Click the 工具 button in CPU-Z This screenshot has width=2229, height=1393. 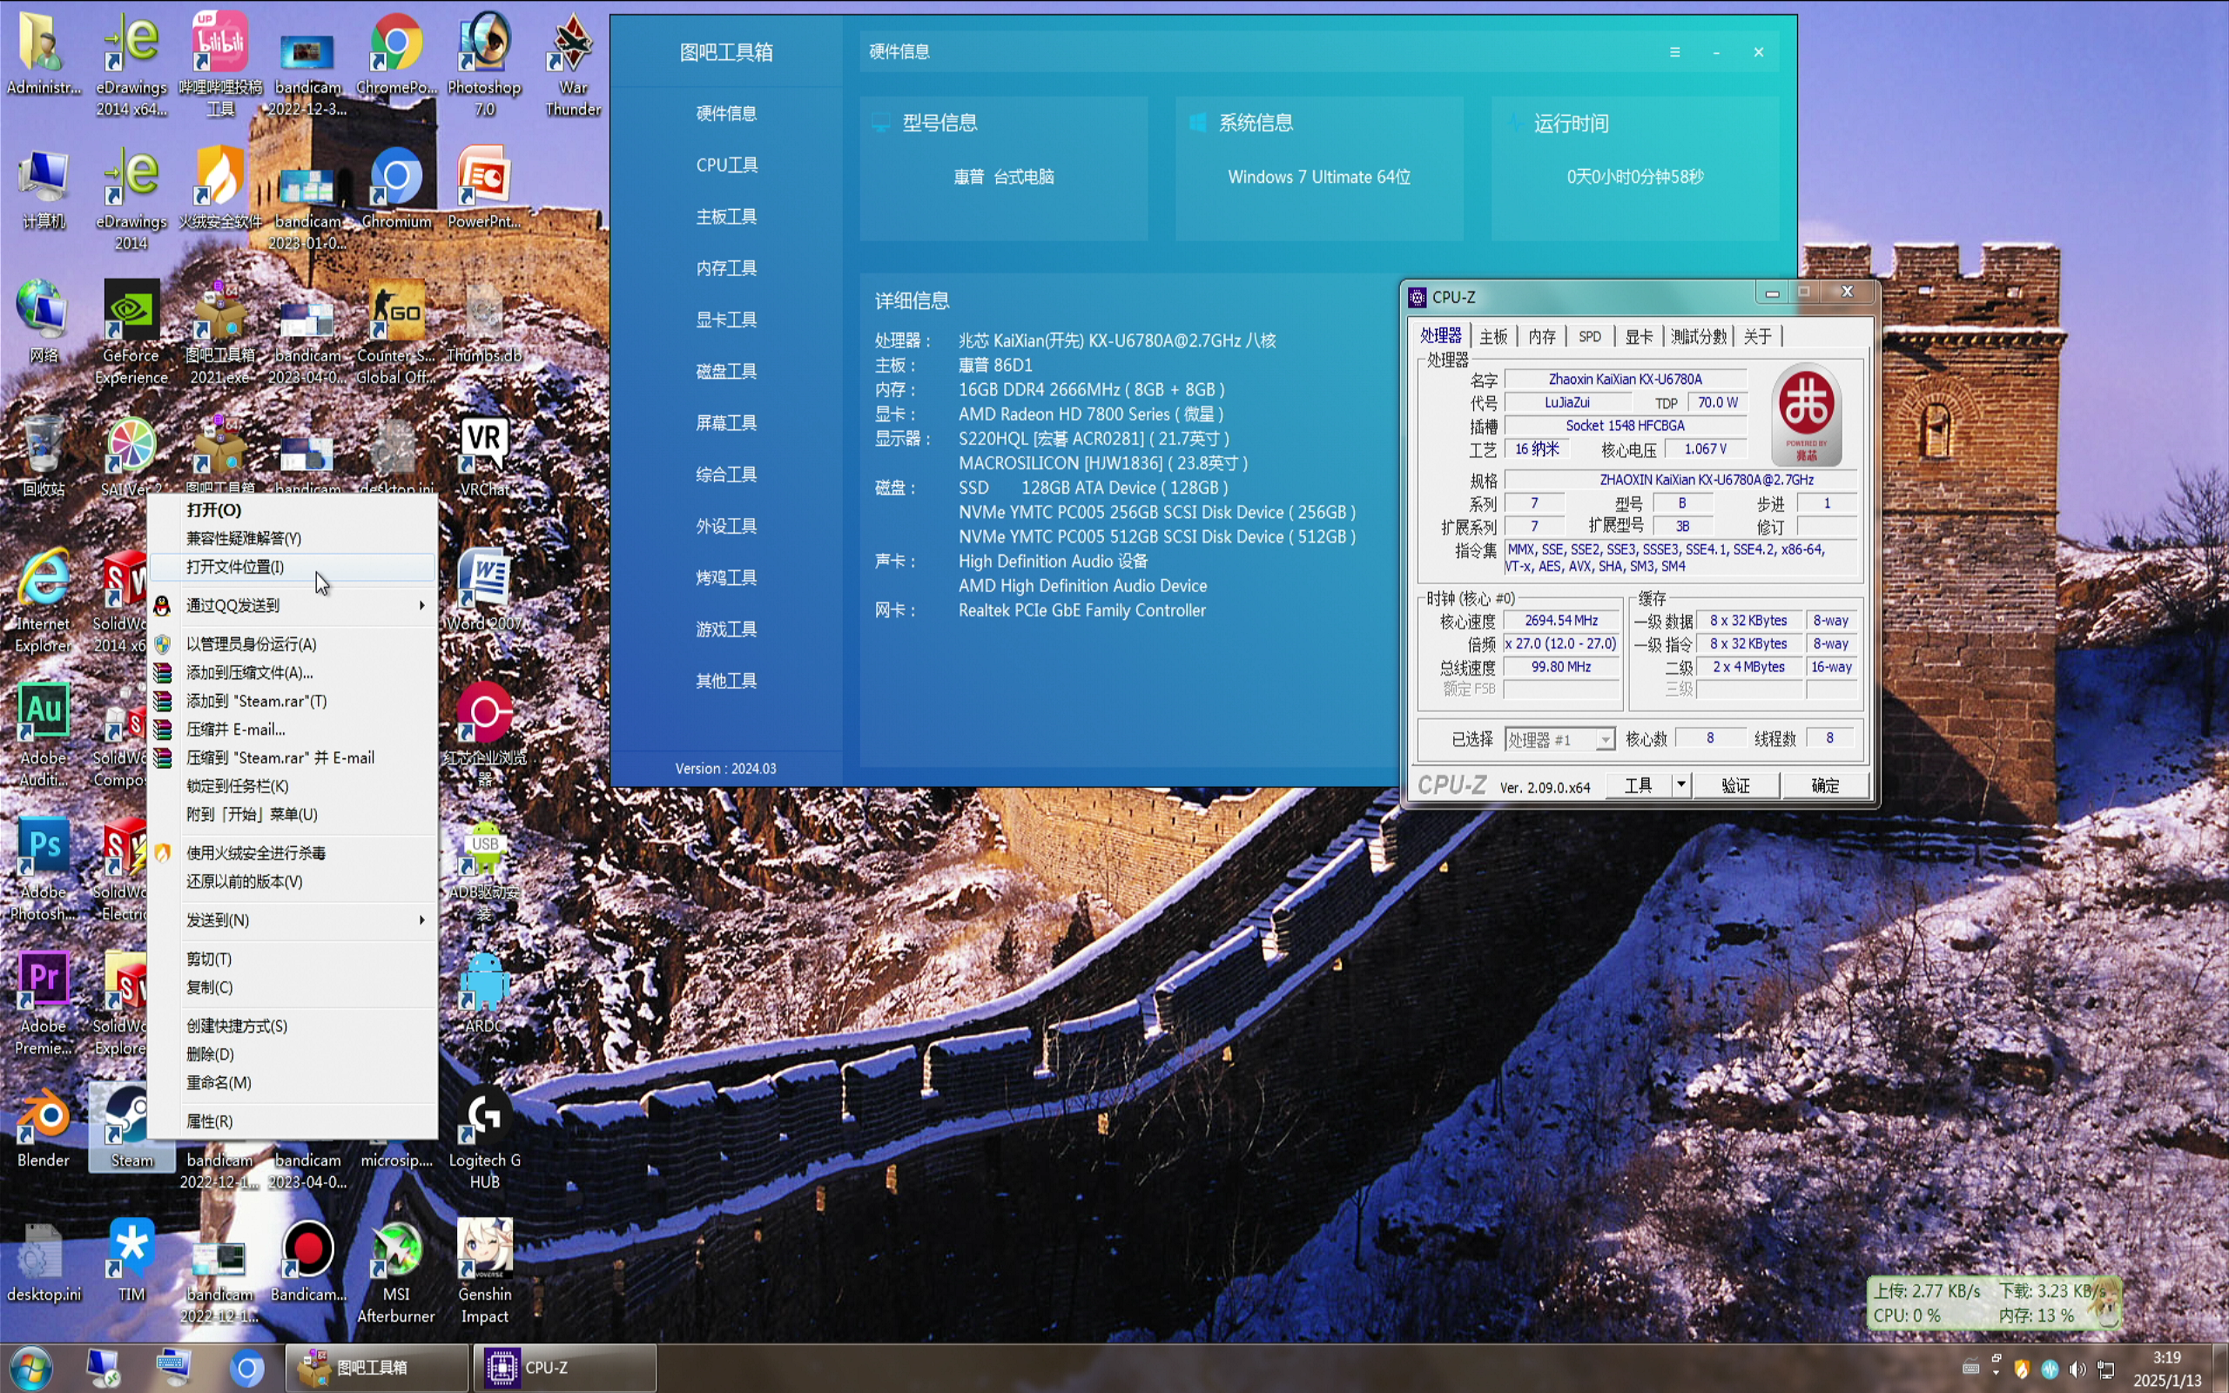click(1638, 785)
